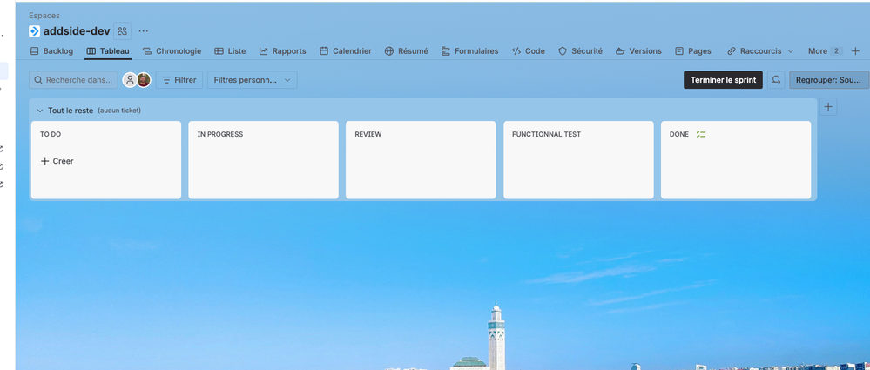Collapse the Tout le reste swimlane
The width and height of the screenshot is (870, 370).
pyautogui.click(x=40, y=111)
